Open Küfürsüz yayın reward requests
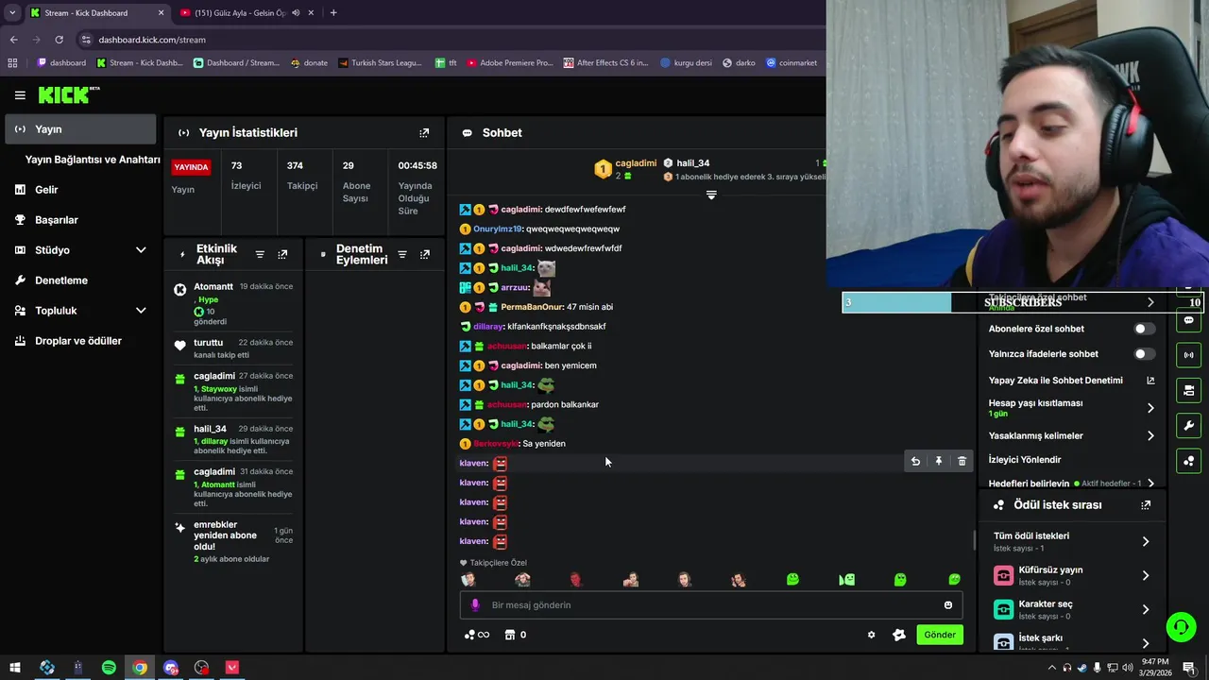The height and width of the screenshot is (680, 1209). pyautogui.click(x=1071, y=575)
